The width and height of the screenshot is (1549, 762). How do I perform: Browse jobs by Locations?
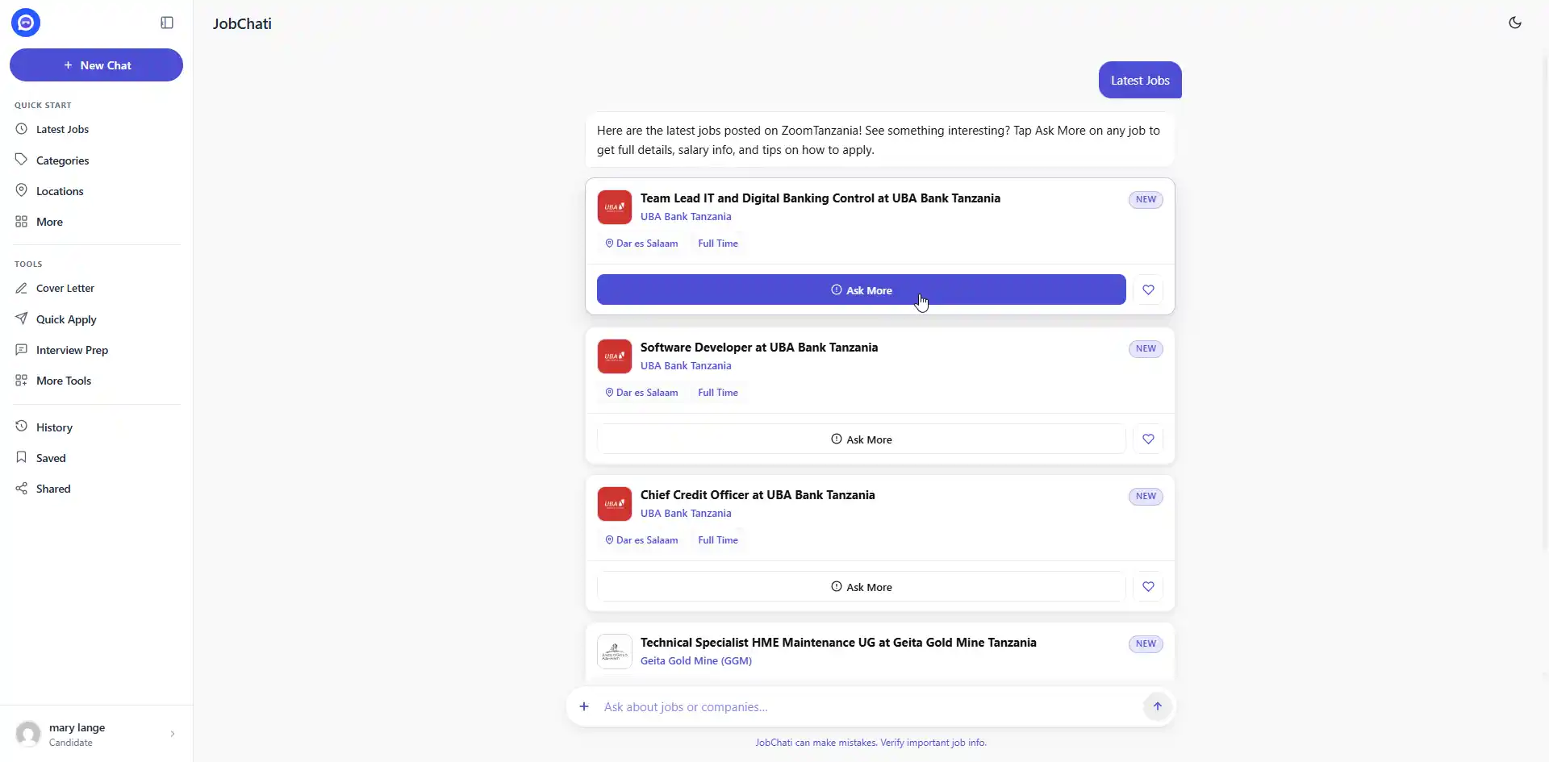(x=96, y=191)
